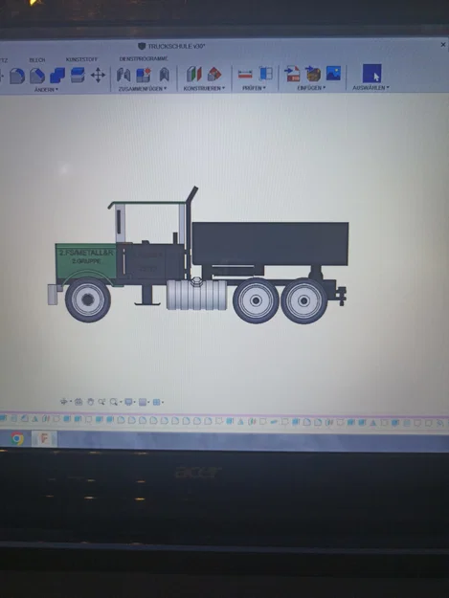Select the silver fuel tank on truck

[196, 295]
